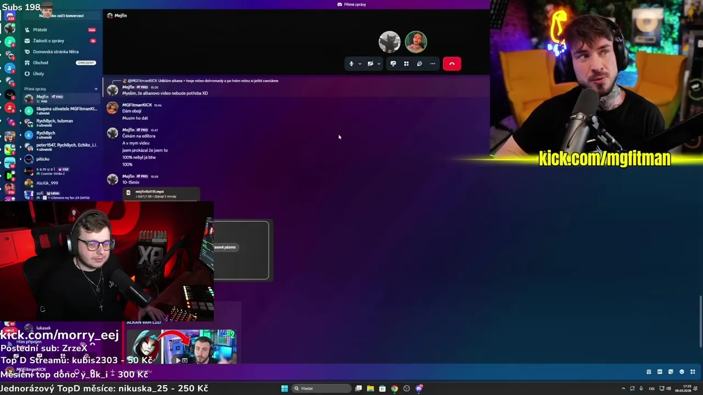Open the AleXik_999 direct message

(x=60, y=183)
